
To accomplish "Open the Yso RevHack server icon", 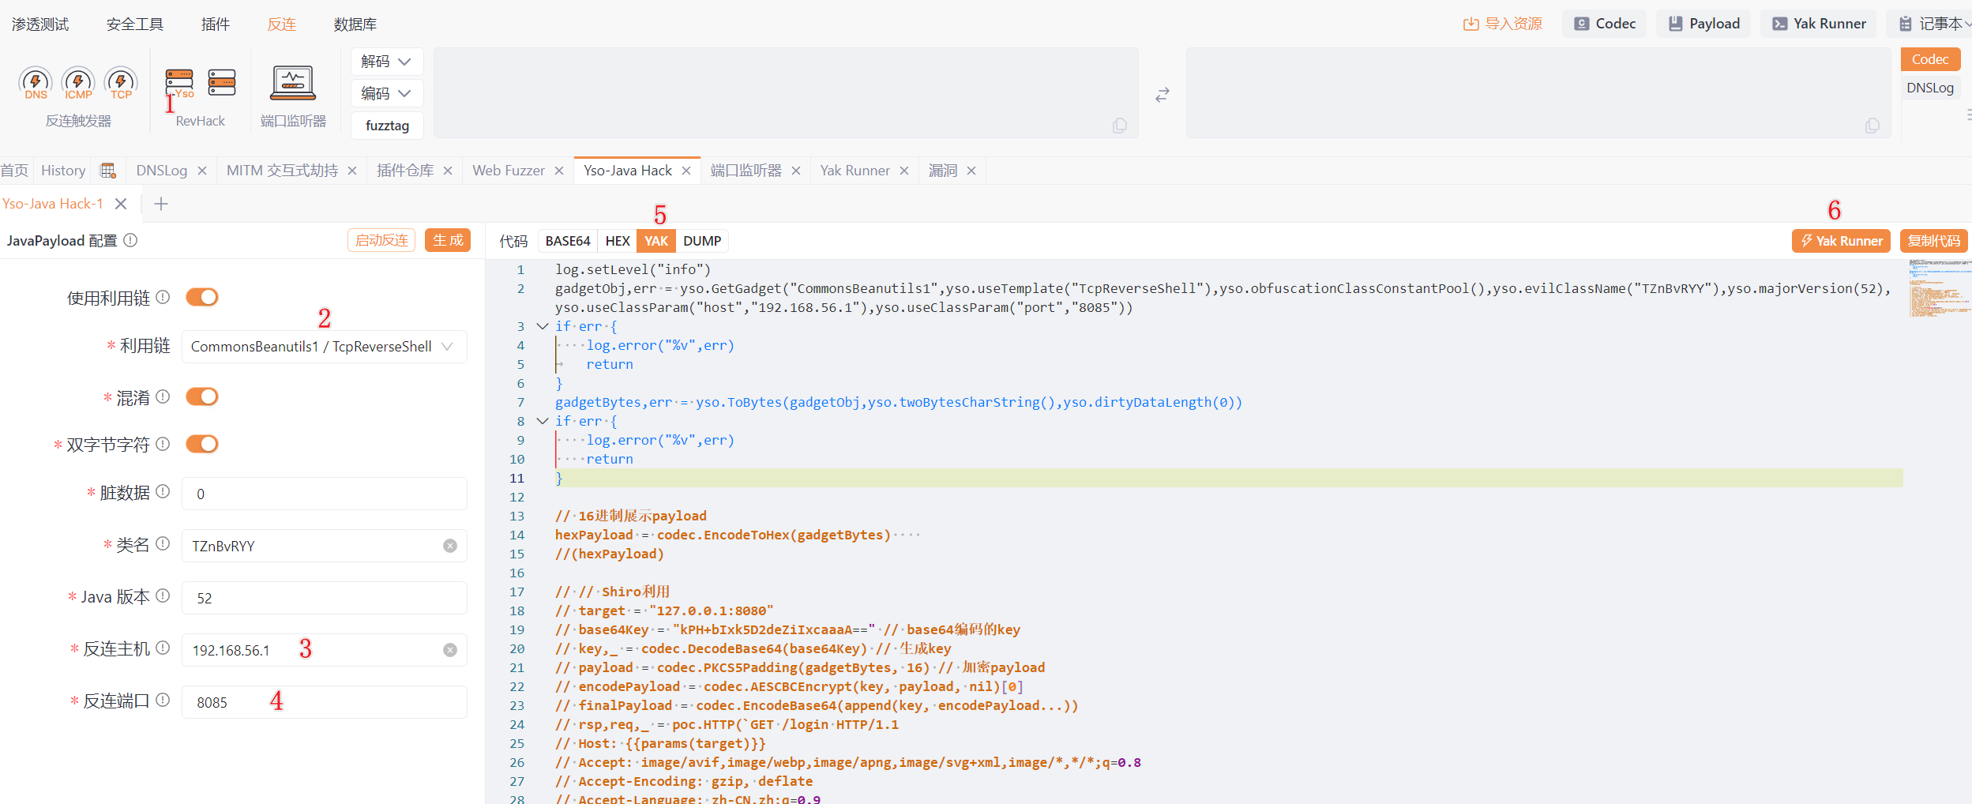I will click(179, 83).
